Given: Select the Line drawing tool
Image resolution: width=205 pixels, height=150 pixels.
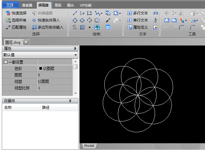Looking at the screenshot, I should click(75, 13).
